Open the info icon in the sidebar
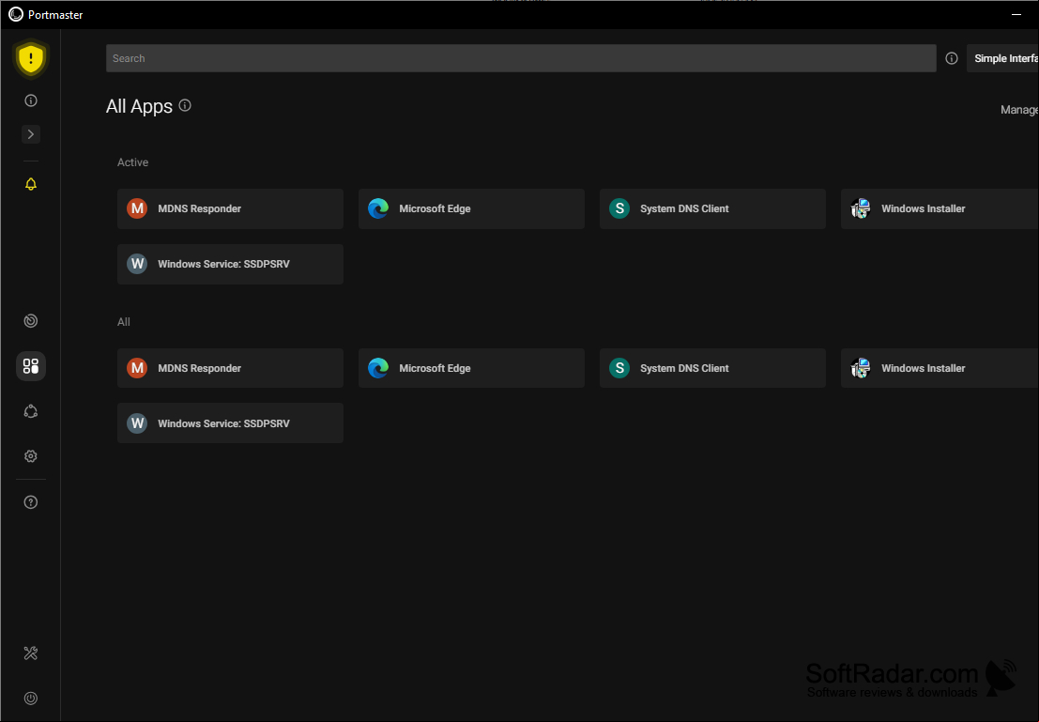 30,100
